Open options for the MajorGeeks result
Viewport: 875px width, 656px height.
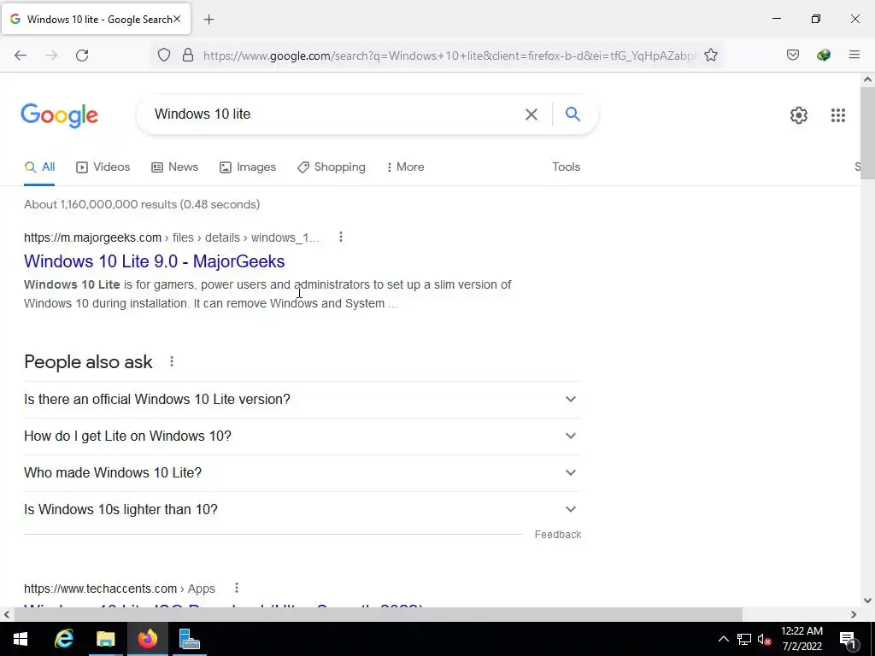point(340,237)
